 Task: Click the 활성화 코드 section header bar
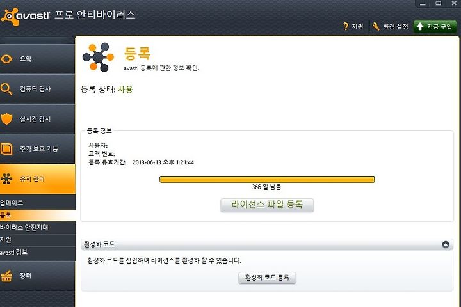pos(266,244)
